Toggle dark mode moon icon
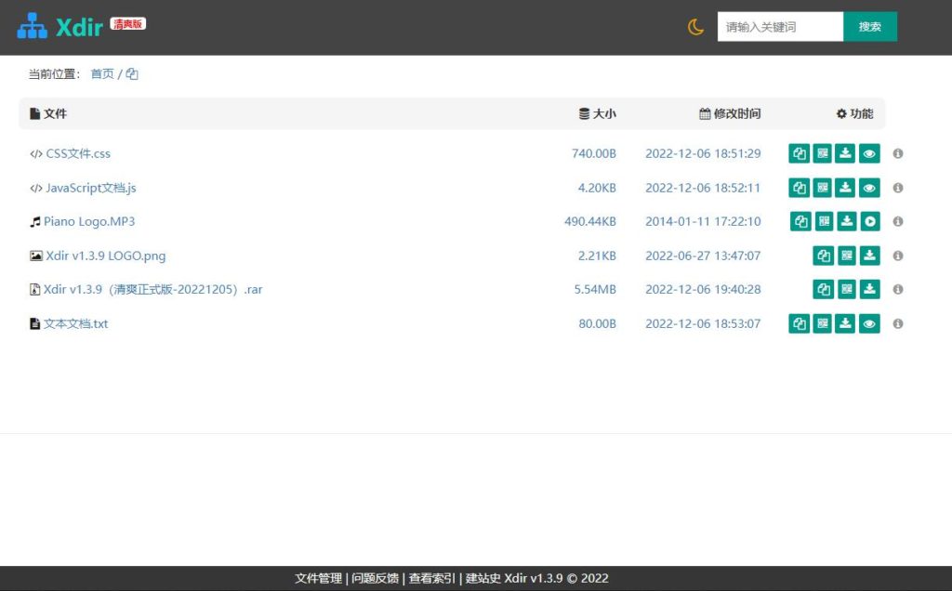 695,27
